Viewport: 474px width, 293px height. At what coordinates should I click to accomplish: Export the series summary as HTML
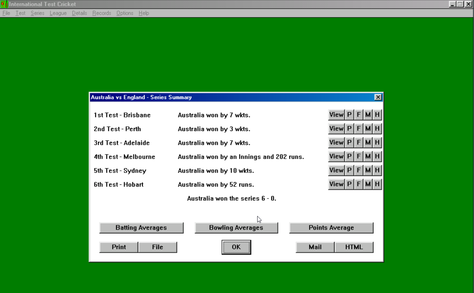click(x=354, y=247)
